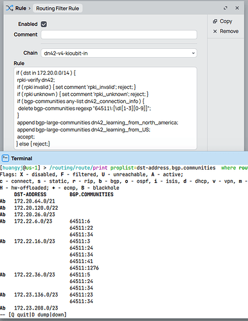Click route 172.20.26.0/23 in Terminal
The image size is (248, 321).
pos(35,214)
